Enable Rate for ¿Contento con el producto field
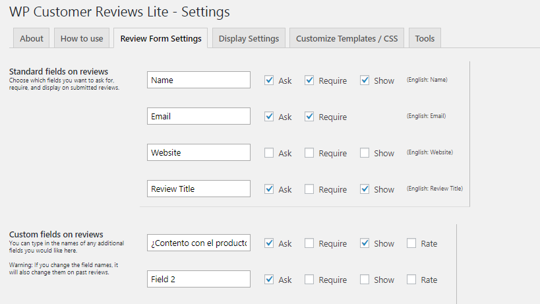Screen dimensions: 540x304 411,243
